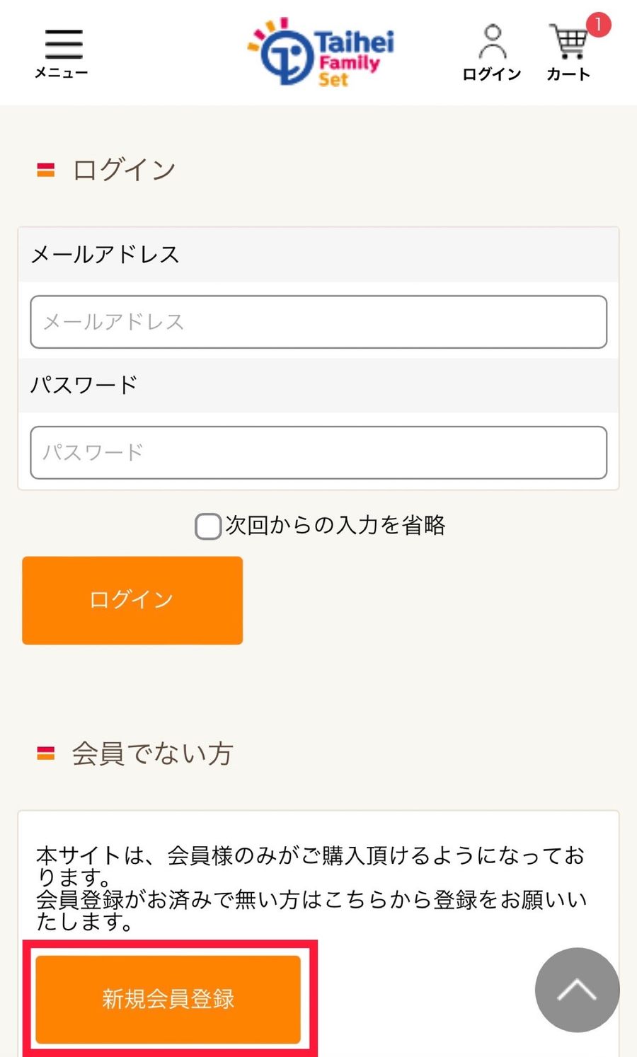637x1057 pixels.
Task: Open the shopping cart icon
Action: [568, 42]
